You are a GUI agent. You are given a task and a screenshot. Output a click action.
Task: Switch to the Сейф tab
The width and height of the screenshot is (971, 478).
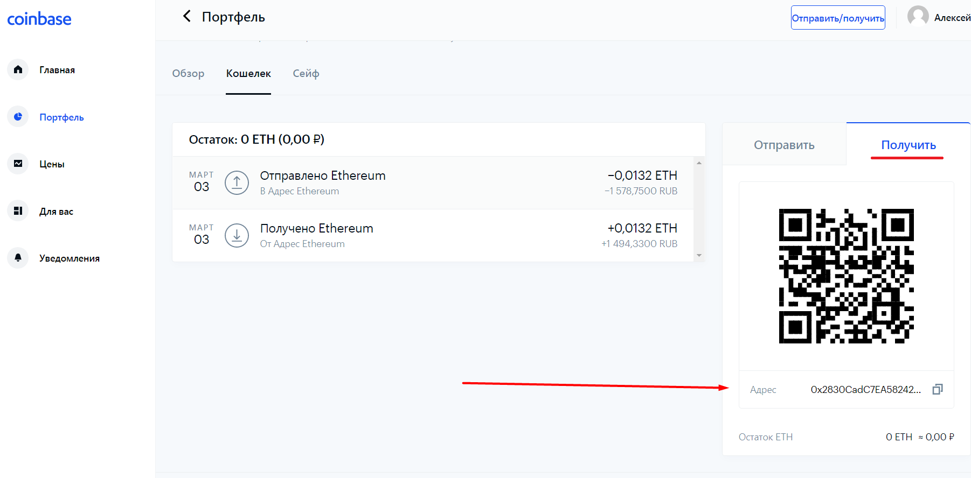[x=306, y=74]
